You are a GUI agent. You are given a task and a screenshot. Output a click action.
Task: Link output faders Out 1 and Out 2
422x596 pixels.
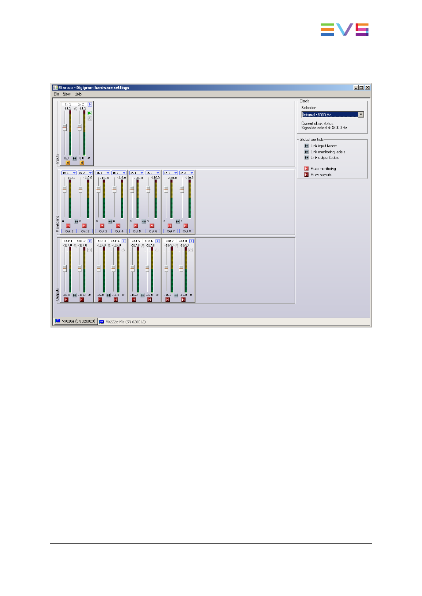(74, 295)
